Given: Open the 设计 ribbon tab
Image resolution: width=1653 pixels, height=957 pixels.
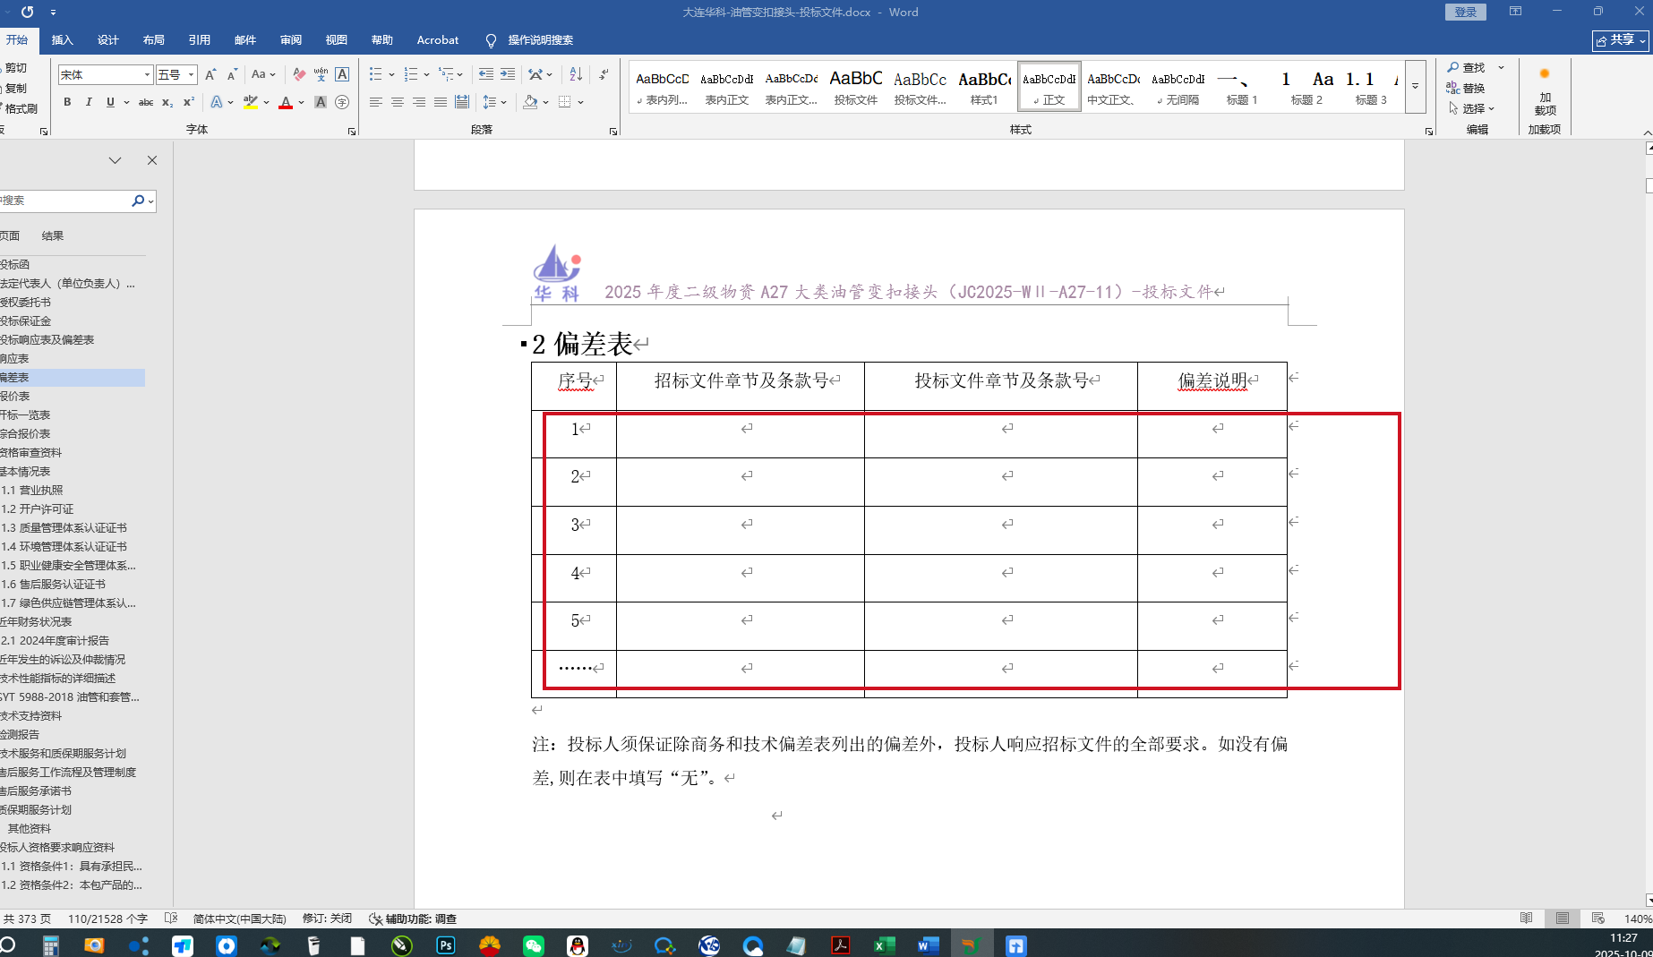Looking at the screenshot, I should point(108,40).
